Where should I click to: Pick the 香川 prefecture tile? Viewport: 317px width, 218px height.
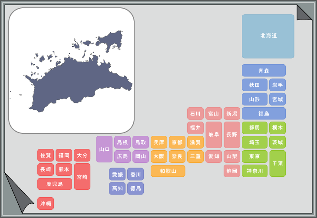(x=135, y=175)
